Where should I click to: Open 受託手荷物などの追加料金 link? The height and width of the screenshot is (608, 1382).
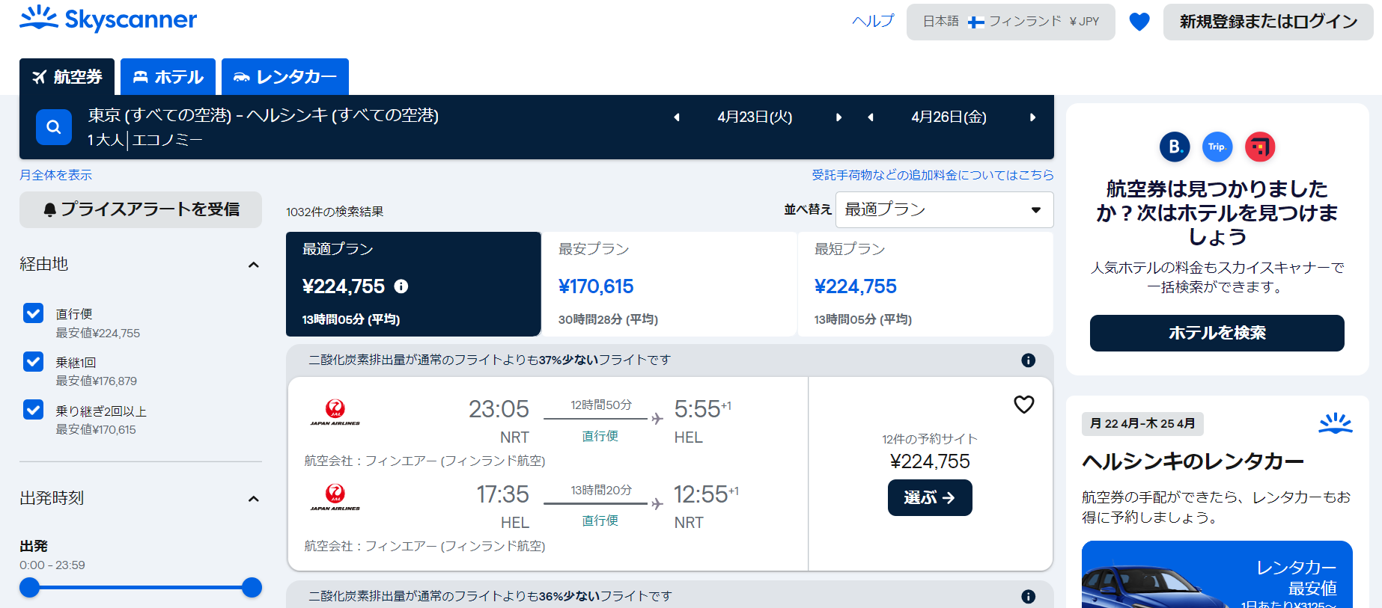(x=933, y=175)
